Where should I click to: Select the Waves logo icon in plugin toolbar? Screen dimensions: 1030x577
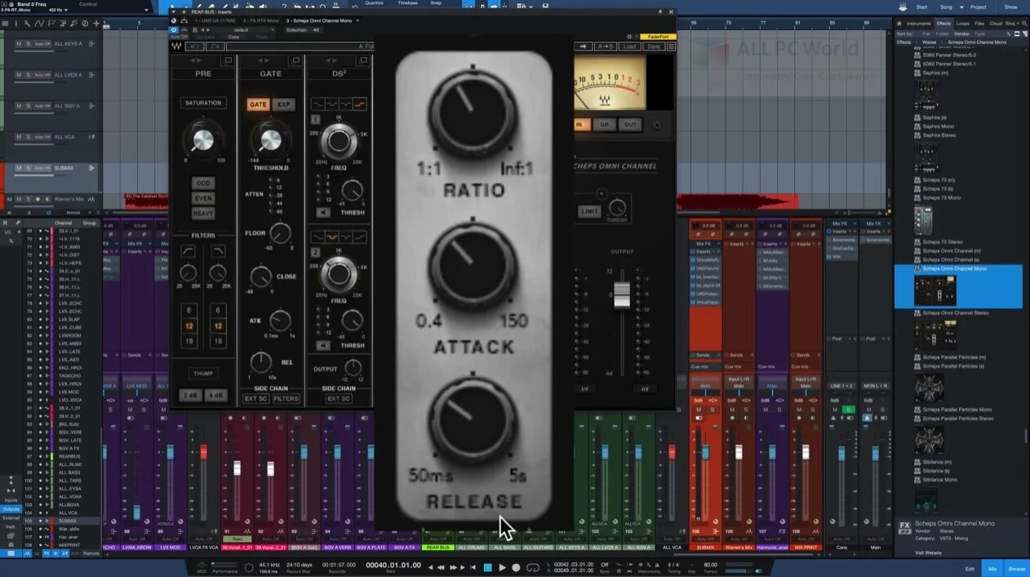point(176,46)
